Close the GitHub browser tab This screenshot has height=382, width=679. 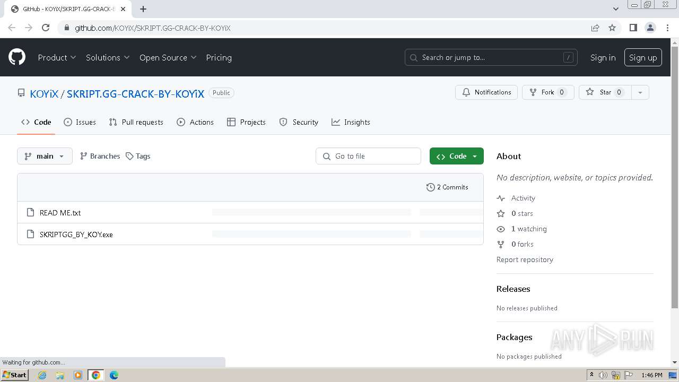pyautogui.click(x=123, y=9)
